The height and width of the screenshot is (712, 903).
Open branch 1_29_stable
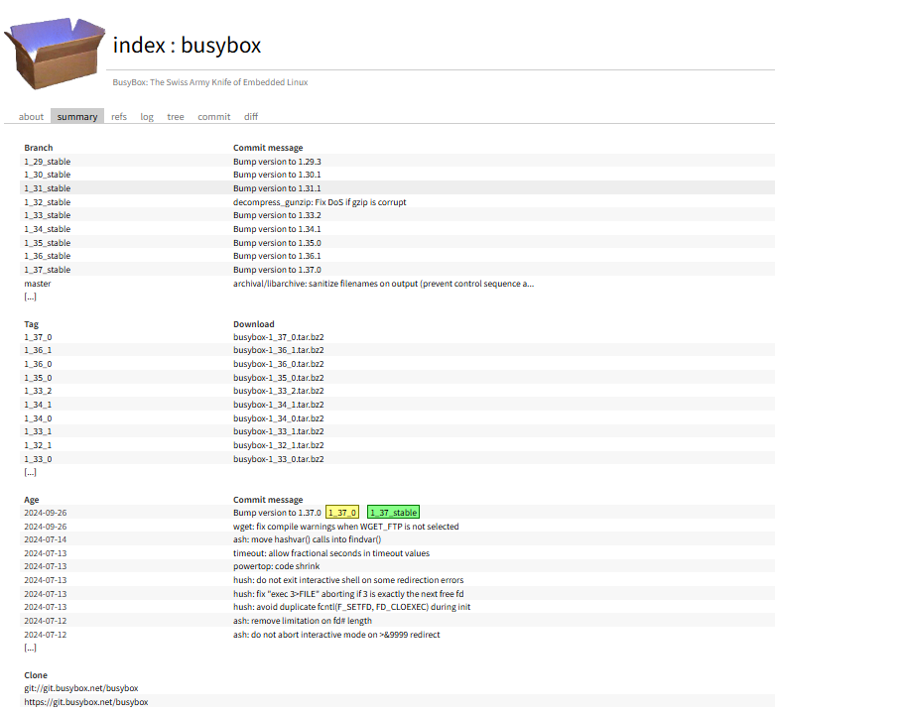point(48,162)
